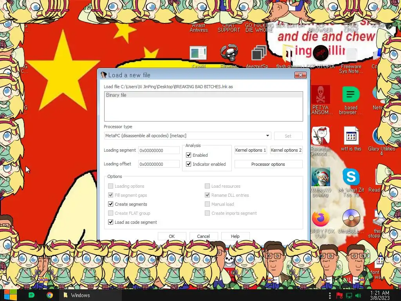Viewport: 401px width, 301px height.
Task: Click the green browser taskbar icon
Action: (31, 295)
